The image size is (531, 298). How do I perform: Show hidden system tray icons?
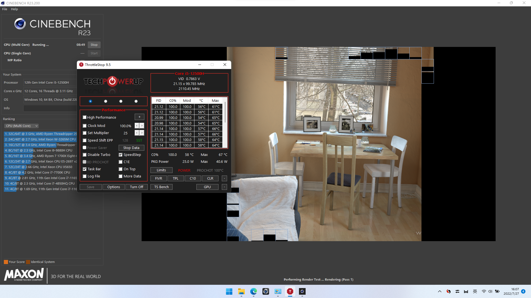pyautogui.click(x=439, y=291)
